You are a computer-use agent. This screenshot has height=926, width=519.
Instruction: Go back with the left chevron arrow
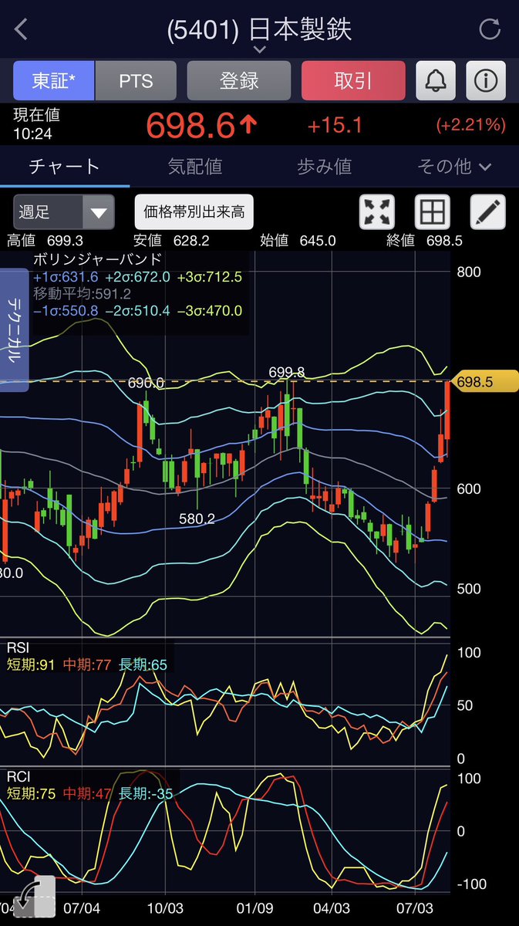21,29
